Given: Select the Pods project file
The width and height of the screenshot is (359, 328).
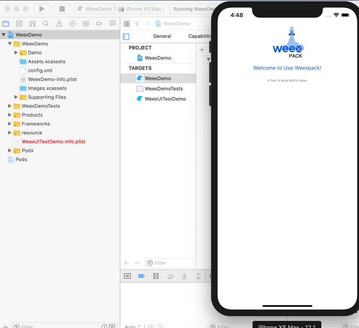Looking at the screenshot, I should coord(21,160).
